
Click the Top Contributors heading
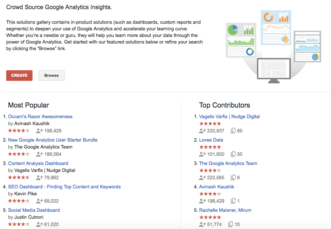click(x=224, y=105)
